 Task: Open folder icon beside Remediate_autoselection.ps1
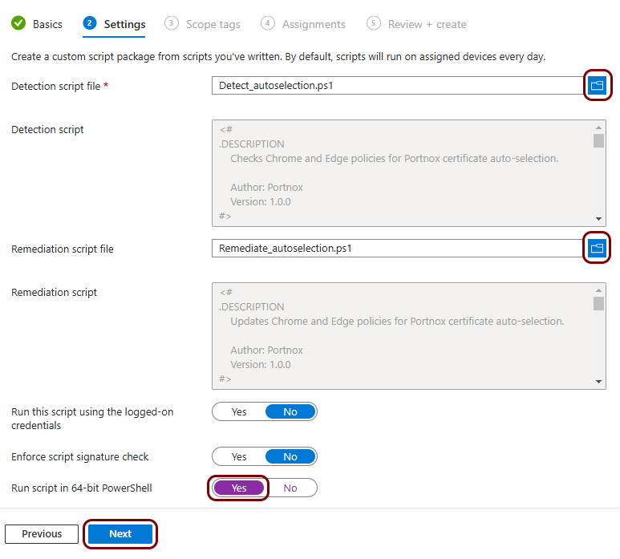coord(597,249)
